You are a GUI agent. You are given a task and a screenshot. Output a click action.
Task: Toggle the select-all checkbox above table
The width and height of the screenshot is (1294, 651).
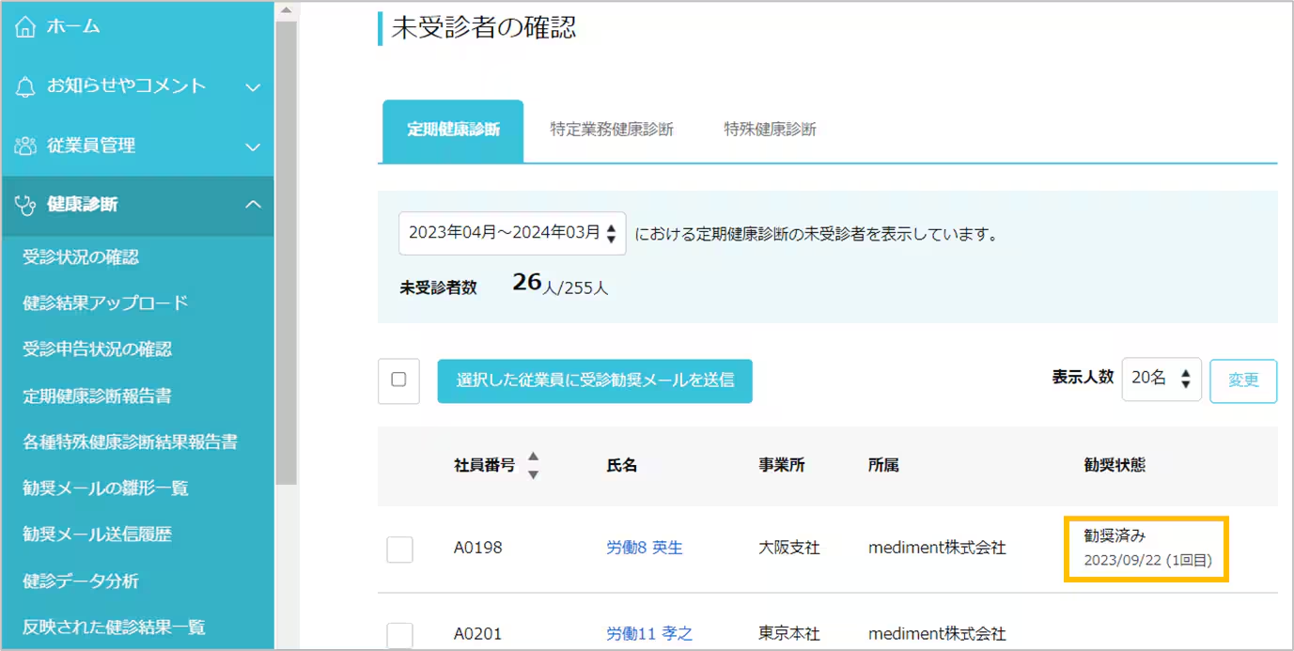coord(398,380)
